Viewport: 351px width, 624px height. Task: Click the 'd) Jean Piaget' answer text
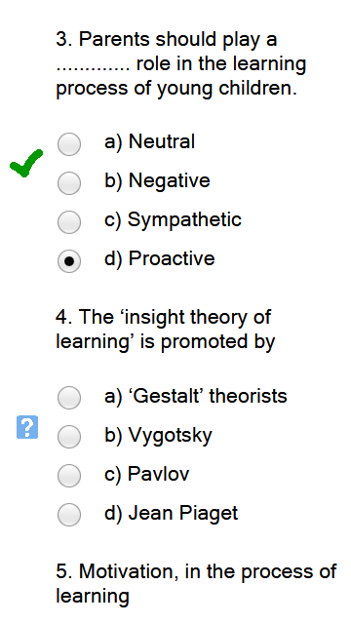pyautogui.click(x=172, y=514)
